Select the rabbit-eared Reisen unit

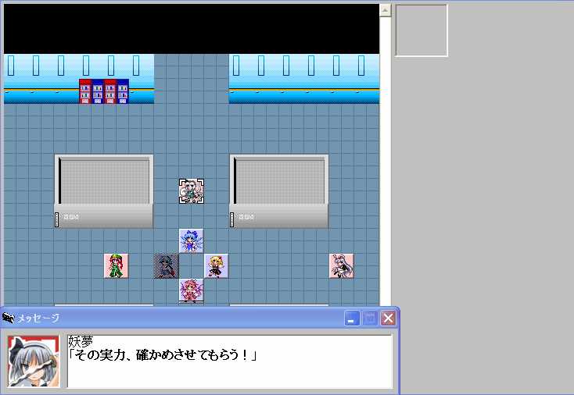click(342, 266)
